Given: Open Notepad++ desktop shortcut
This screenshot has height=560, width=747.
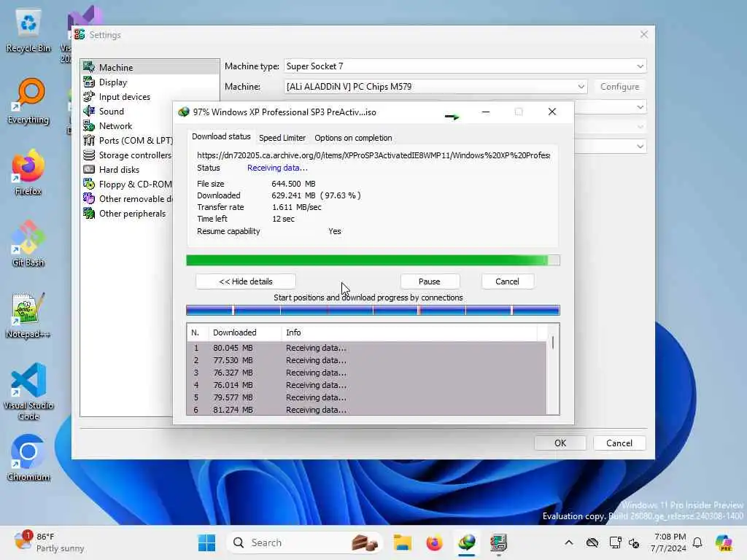Looking at the screenshot, I should tap(28, 315).
